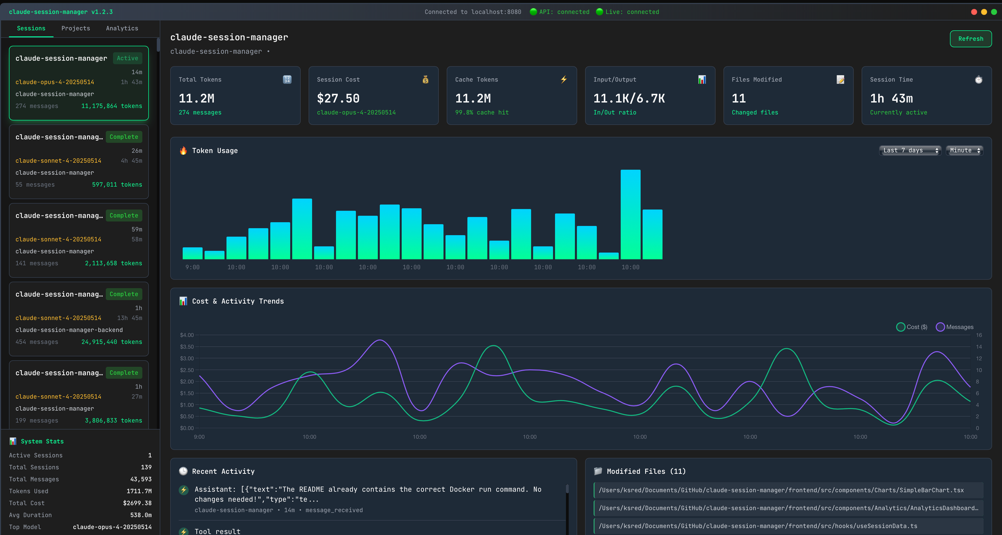
Task: Click the Files Modified notepad icon
Action: click(840, 80)
